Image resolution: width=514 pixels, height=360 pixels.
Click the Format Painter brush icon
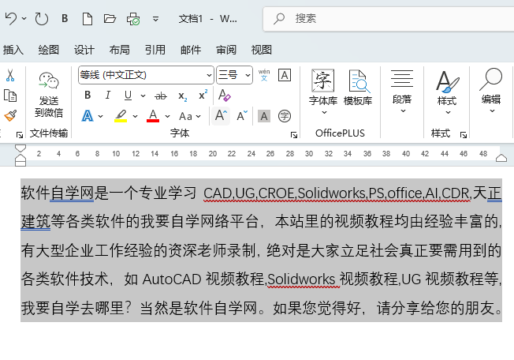coord(10,115)
